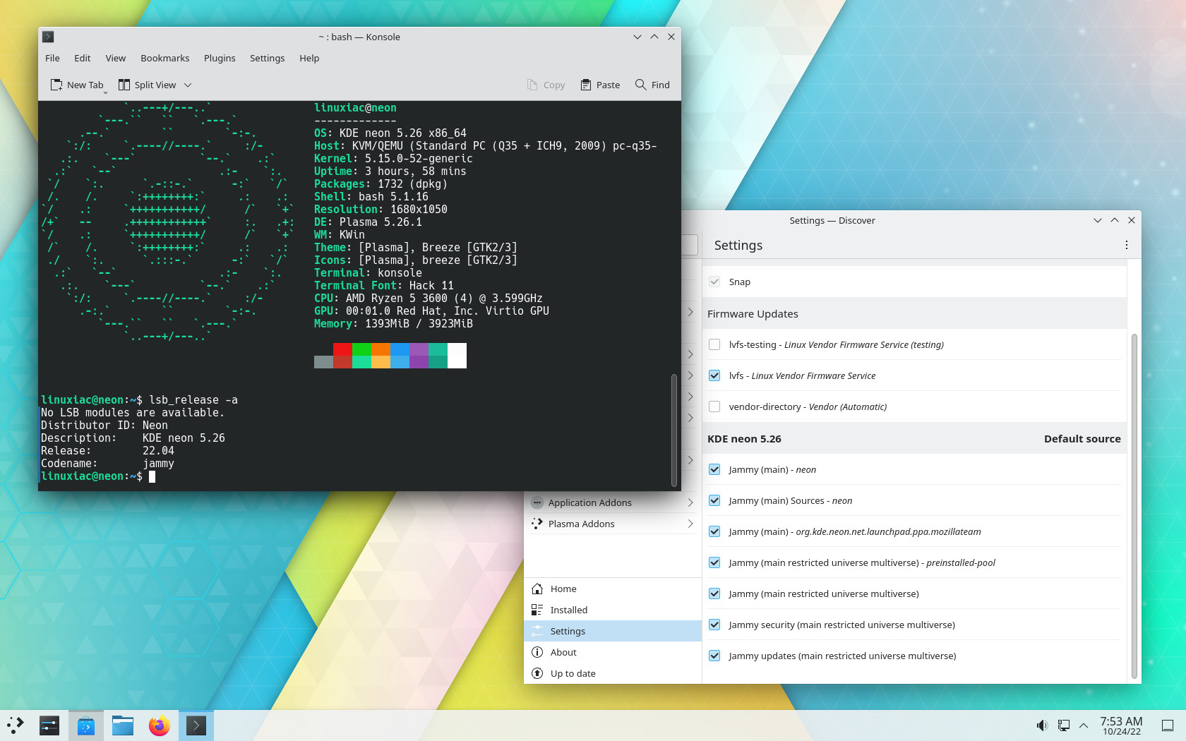This screenshot has width=1186, height=741.
Task: Open the Installed list in Discover
Action: (x=612, y=610)
